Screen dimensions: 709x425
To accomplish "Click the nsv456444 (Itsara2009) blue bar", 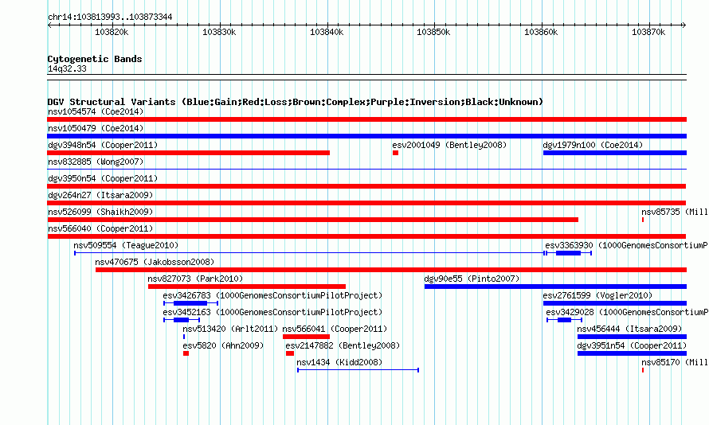I will [x=633, y=337].
